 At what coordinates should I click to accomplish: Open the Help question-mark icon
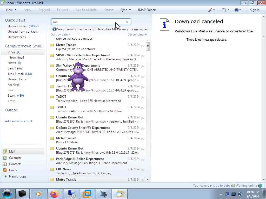237,10
